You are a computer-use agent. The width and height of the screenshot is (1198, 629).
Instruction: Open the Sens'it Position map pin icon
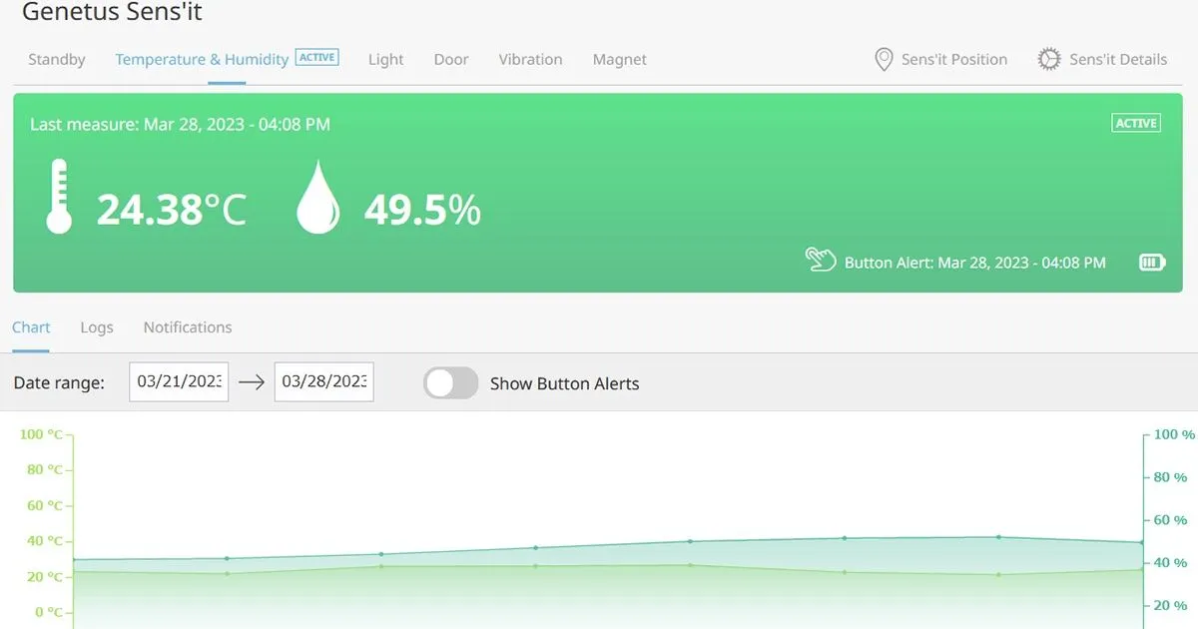[x=884, y=60]
